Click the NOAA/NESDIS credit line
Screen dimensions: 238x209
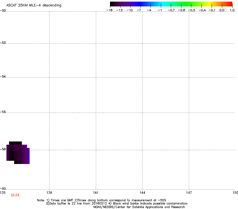(x=139, y=207)
